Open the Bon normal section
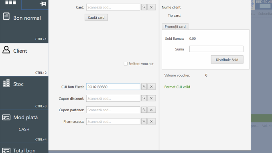This screenshot has width=272, height=153. (x=24, y=27)
